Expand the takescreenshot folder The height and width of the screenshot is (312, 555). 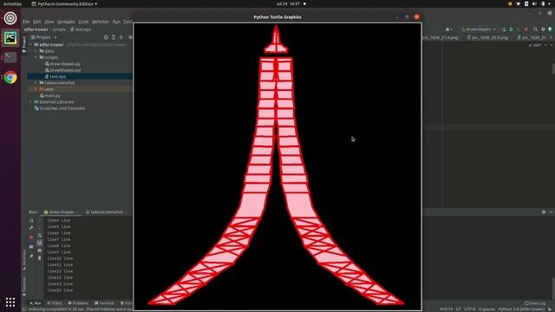pyautogui.click(x=36, y=83)
